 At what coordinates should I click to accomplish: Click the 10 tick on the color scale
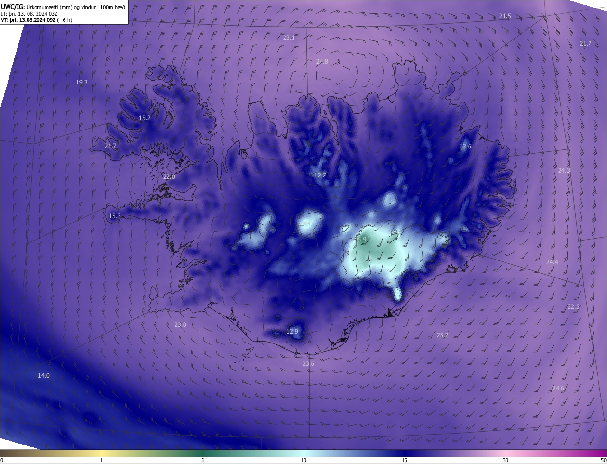(303, 460)
